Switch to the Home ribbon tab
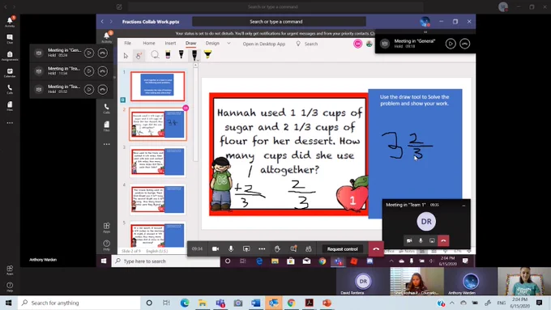This screenshot has height=310, width=551. click(149, 43)
